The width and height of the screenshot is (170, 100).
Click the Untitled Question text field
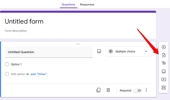pos(49,52)
